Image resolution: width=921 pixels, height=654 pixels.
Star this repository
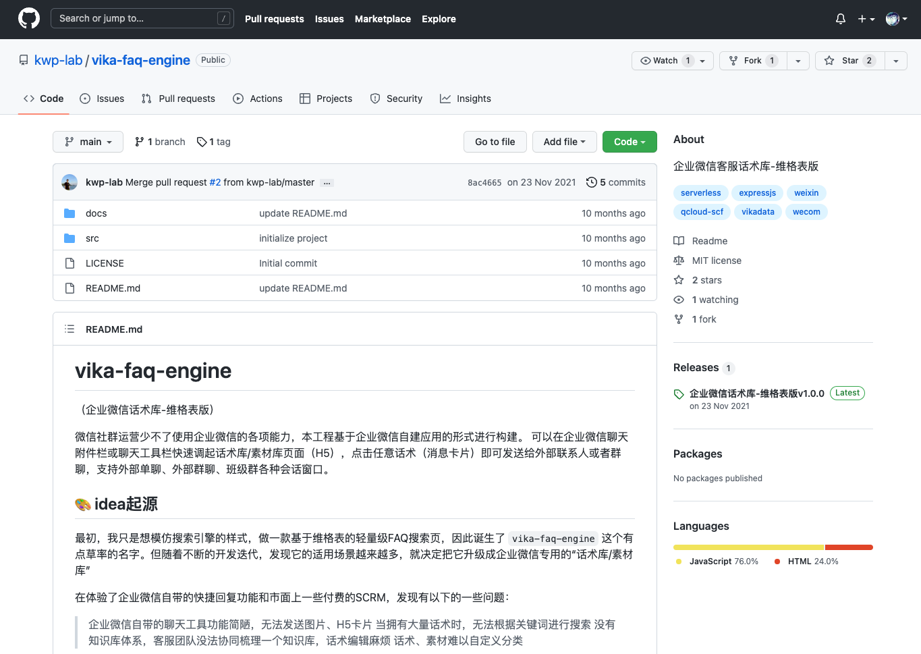(849, 61)
